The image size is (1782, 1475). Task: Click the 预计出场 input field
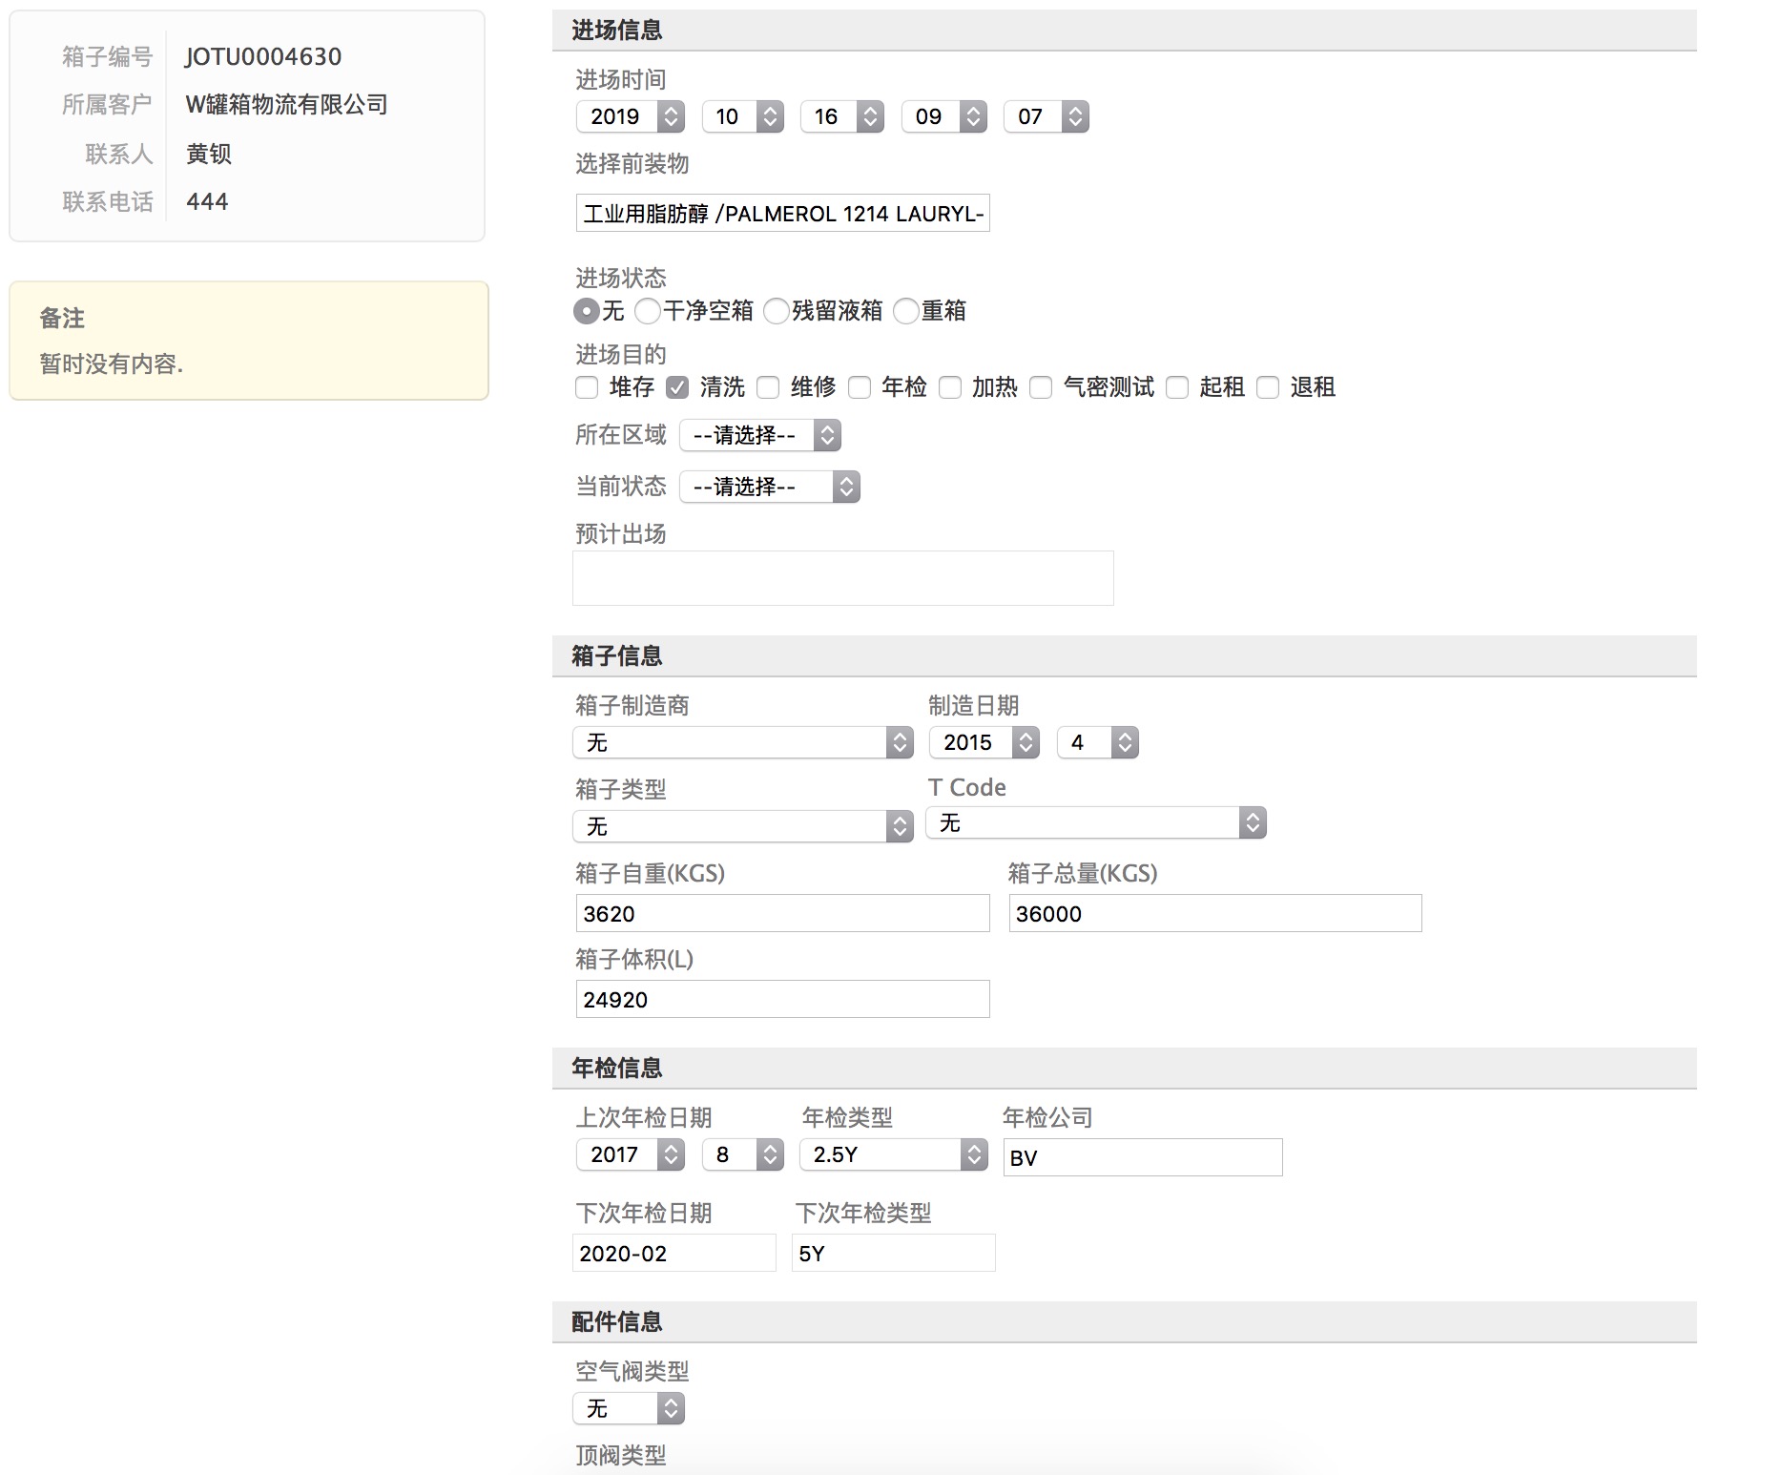point(842,577)
